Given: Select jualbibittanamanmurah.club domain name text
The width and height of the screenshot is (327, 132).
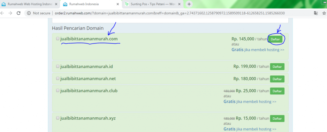Looking at the screenshot, I should (89, 91).
